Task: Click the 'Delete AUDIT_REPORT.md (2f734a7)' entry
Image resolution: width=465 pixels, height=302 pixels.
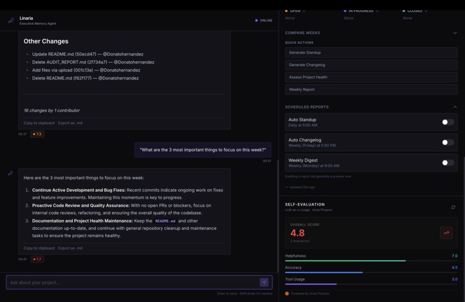Action: pos(93,62)
